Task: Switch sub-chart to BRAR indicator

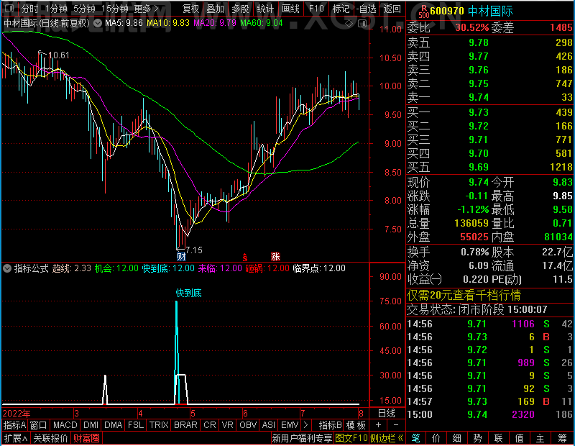Action: (x=185, y=425)
